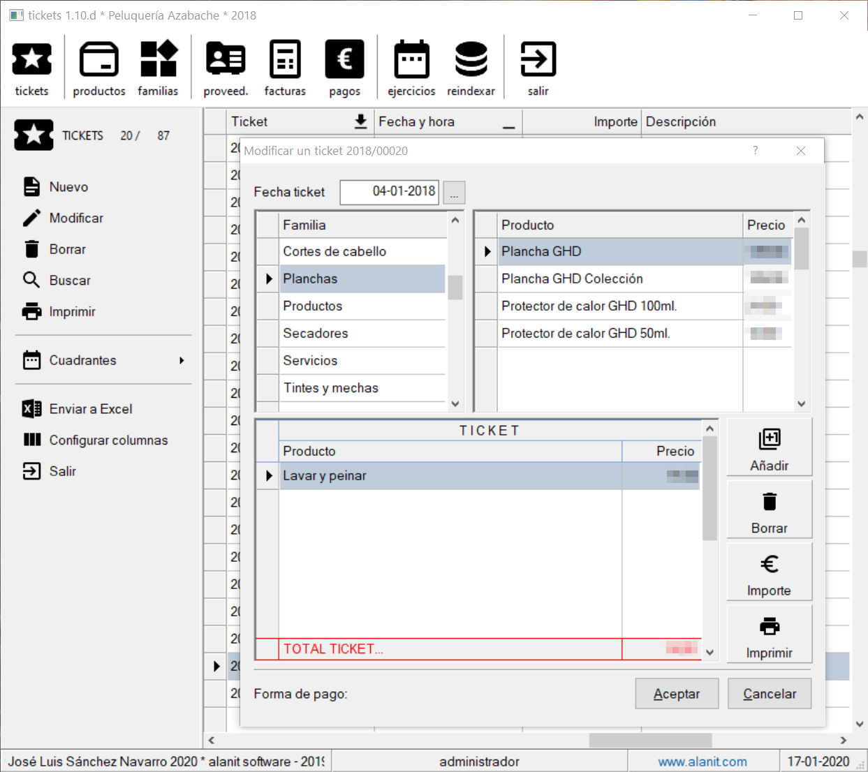Choose Configurar columnas in sidebar
The image size is (868, 772).
point(108,440)
